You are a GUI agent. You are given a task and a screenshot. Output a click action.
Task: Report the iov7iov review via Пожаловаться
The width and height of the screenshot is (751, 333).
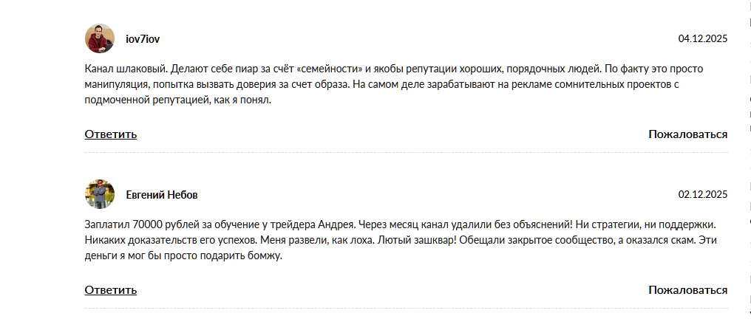click(x=687, y=134)
